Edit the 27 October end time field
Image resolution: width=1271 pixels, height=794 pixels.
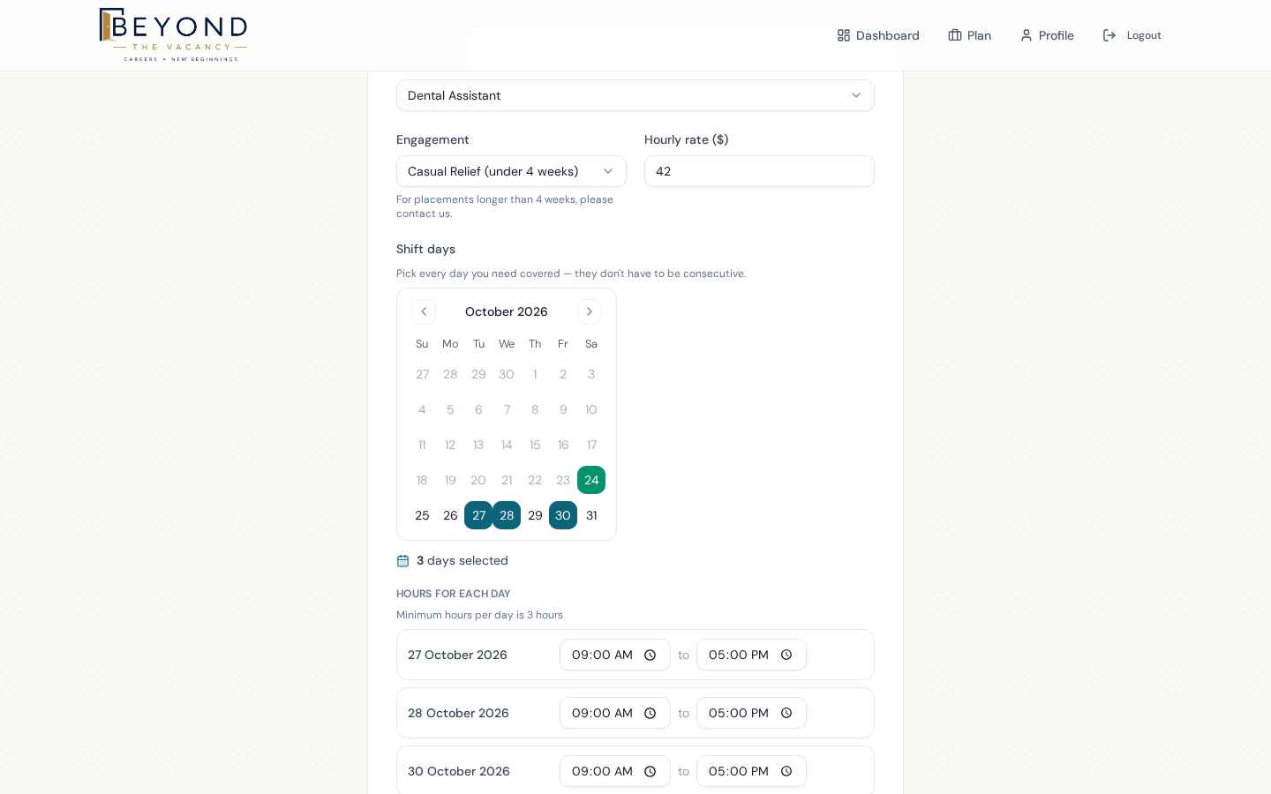tap(752, 655)
